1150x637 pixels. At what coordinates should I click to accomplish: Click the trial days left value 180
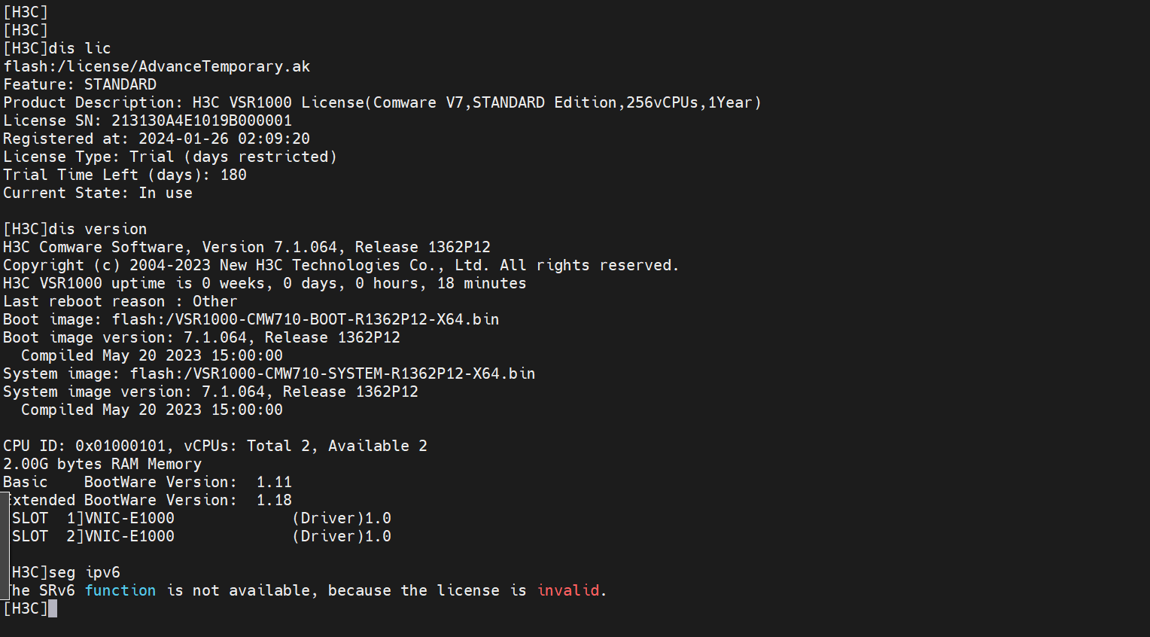tap(233, 175)
